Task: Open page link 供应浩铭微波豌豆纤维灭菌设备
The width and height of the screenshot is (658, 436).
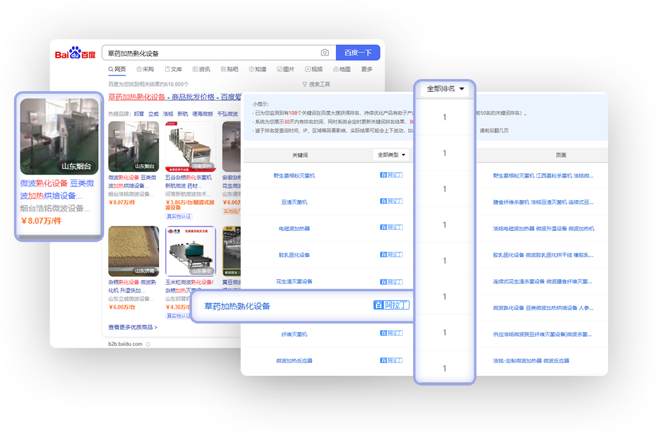Action: pyautogui.click(x=542, y=334)
